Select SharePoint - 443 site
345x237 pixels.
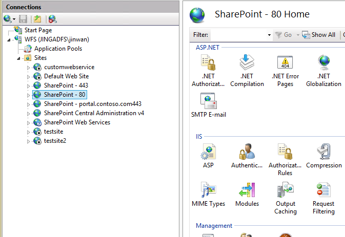point(66,85)
